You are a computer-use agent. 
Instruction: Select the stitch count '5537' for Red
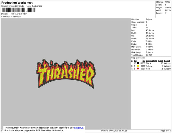pyautogui.click(x=143, y=69)
